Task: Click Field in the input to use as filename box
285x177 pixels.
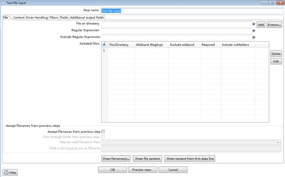Action: click(191, 149)
